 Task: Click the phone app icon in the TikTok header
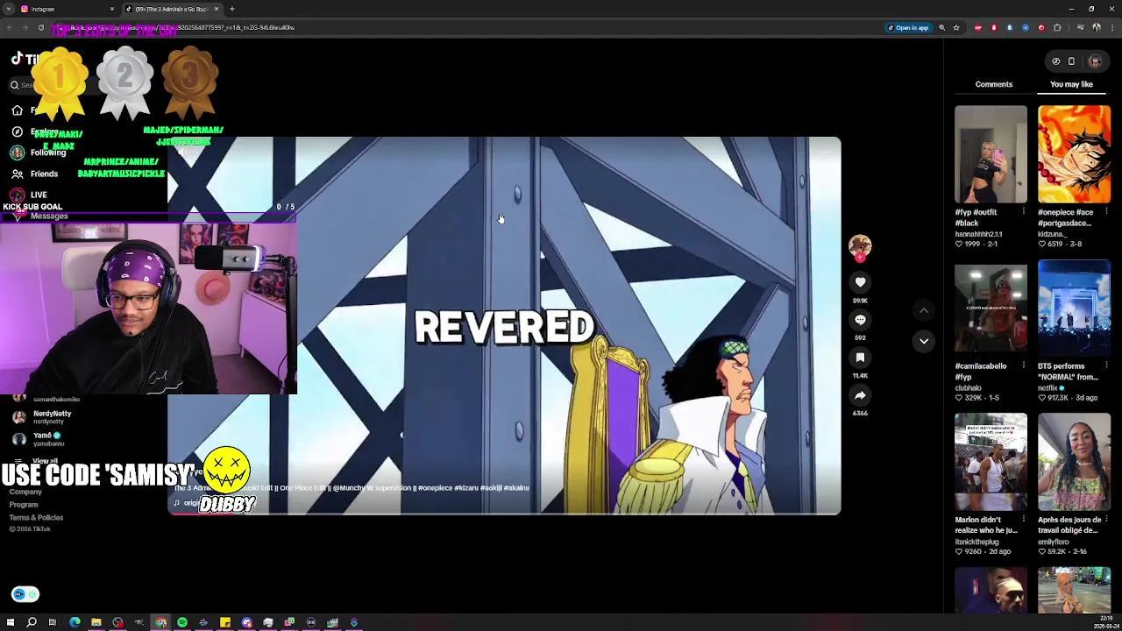click(x=1071, y=61)
